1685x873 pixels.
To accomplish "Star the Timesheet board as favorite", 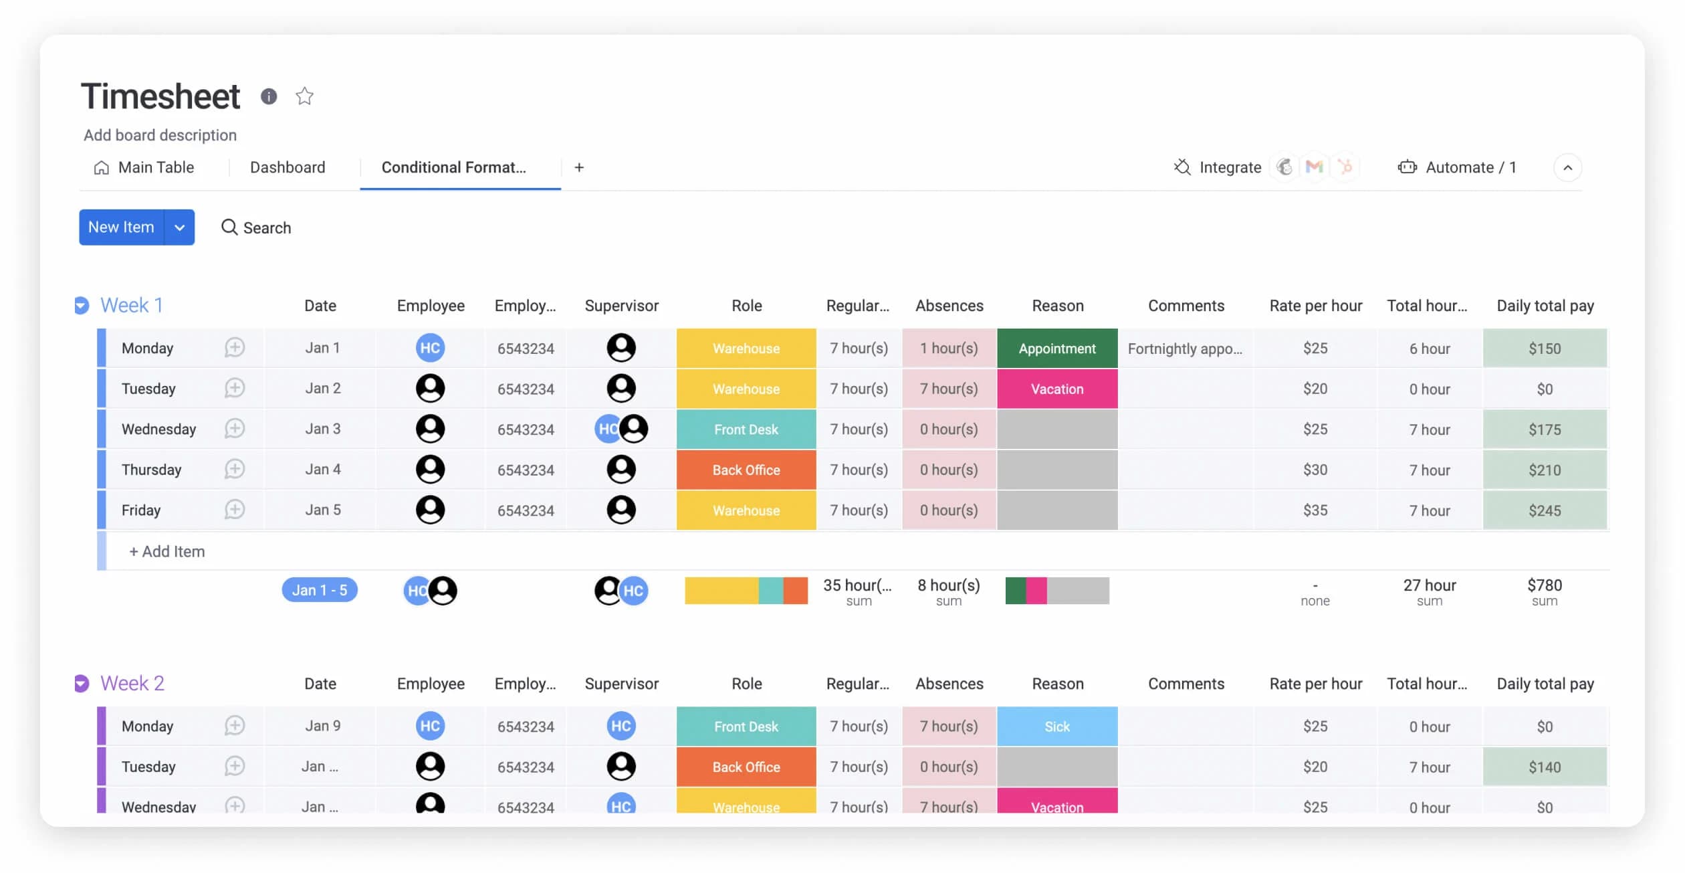I will click(x=304, y=96).
